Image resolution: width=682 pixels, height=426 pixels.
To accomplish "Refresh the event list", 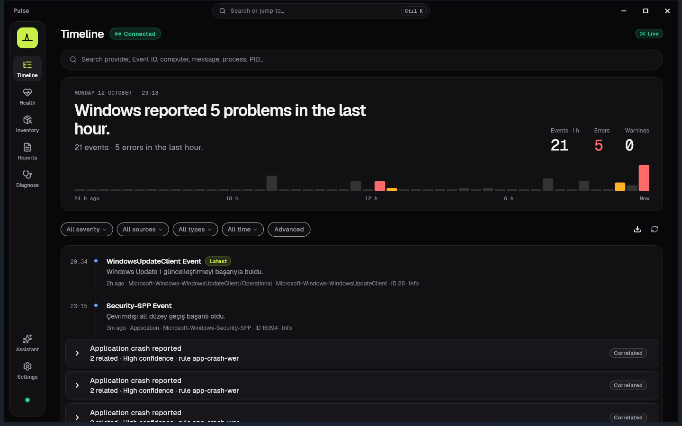I will point(655,229).
